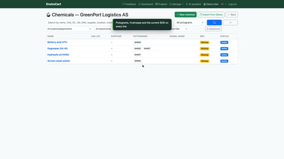
Task: Click the SDS column header
Action: pos(202,36)
